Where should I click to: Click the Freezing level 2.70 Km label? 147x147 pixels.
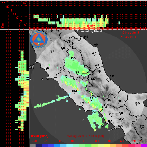tap(84, 136)
